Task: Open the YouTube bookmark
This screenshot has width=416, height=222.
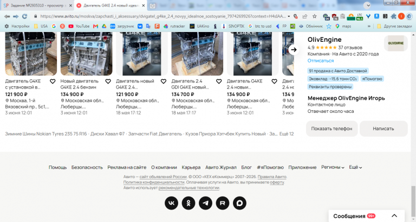Action: pos(79,26)
